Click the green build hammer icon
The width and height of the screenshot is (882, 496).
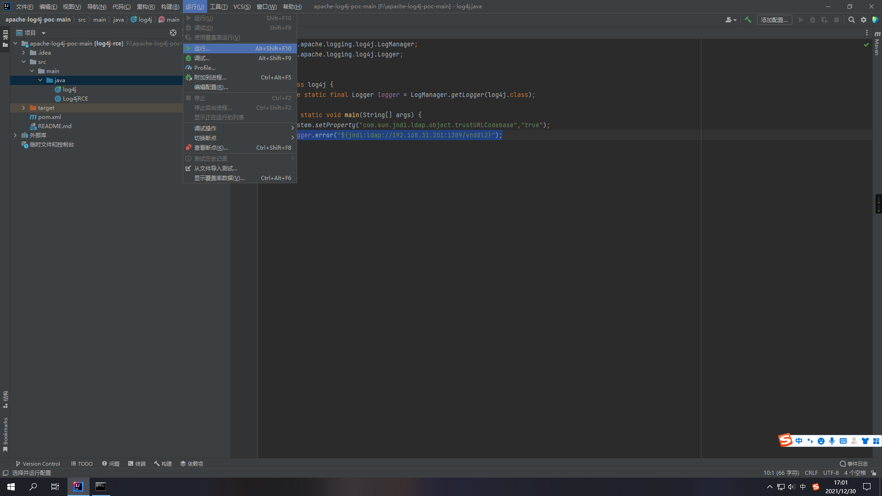pos(748,20)
